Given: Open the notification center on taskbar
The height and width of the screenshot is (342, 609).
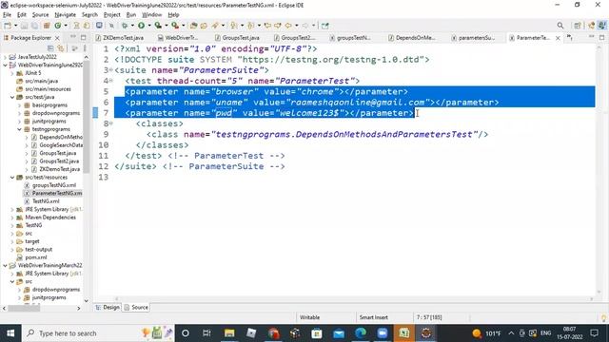Looking at the screenshot, I should click(x=595, y=333).
